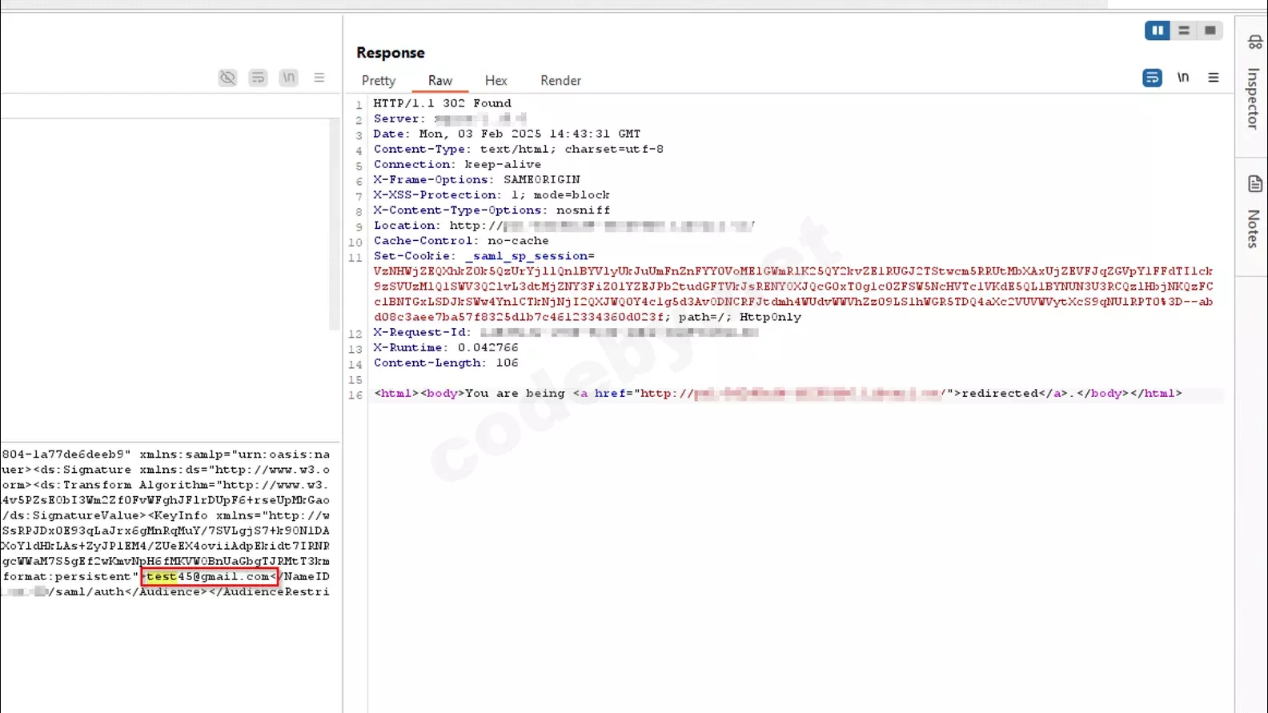Click the Cache-Control: no-cache line
Viewport: 1268px width, 713px height.
pyautogui.click(x=461, y=241)
